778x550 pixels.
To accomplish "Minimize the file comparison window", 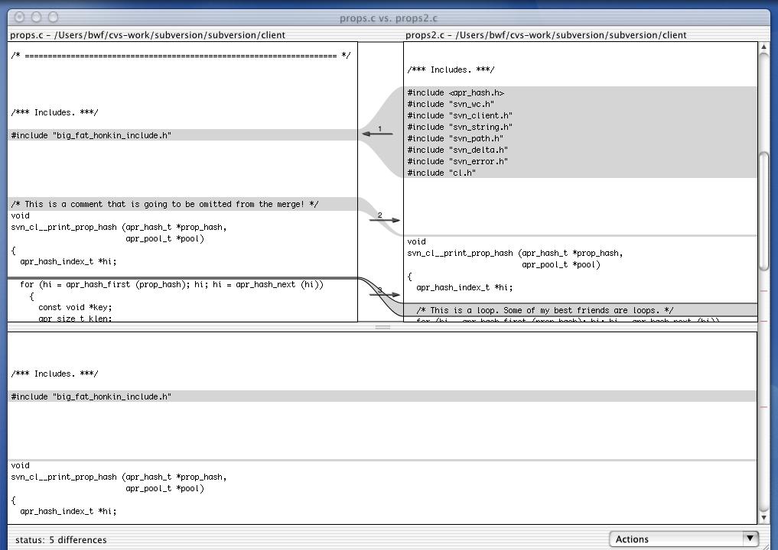I will [x=36, y=18].
